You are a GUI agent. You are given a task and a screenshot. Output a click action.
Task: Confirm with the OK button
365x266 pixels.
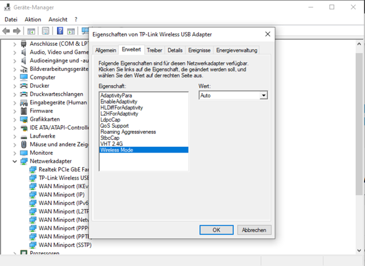click(x=217, y=230)
